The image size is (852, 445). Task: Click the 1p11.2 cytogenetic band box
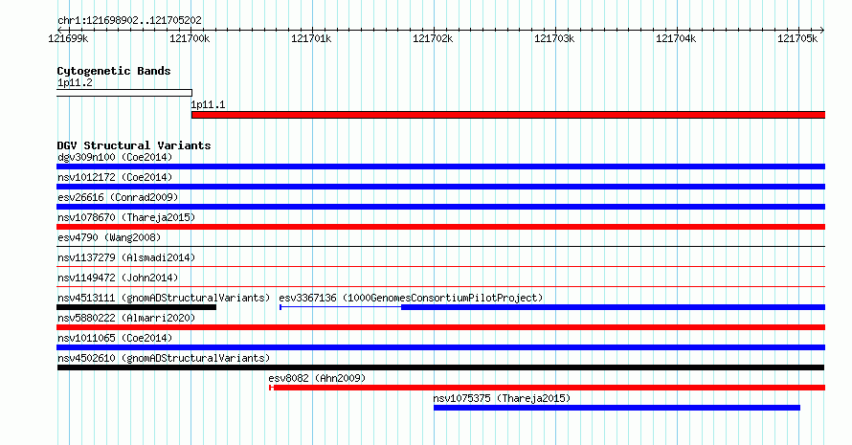coord(124,93)
